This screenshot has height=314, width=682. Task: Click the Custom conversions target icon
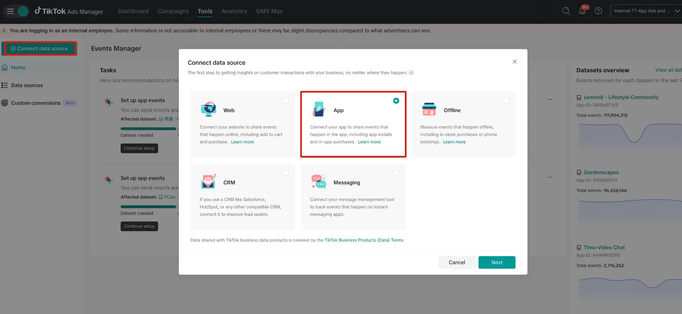point(5,103)
